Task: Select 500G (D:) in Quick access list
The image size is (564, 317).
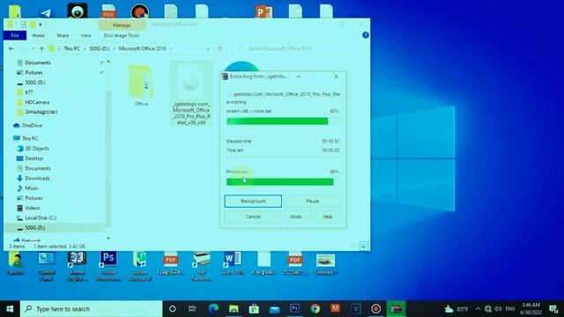Action: 35,82
